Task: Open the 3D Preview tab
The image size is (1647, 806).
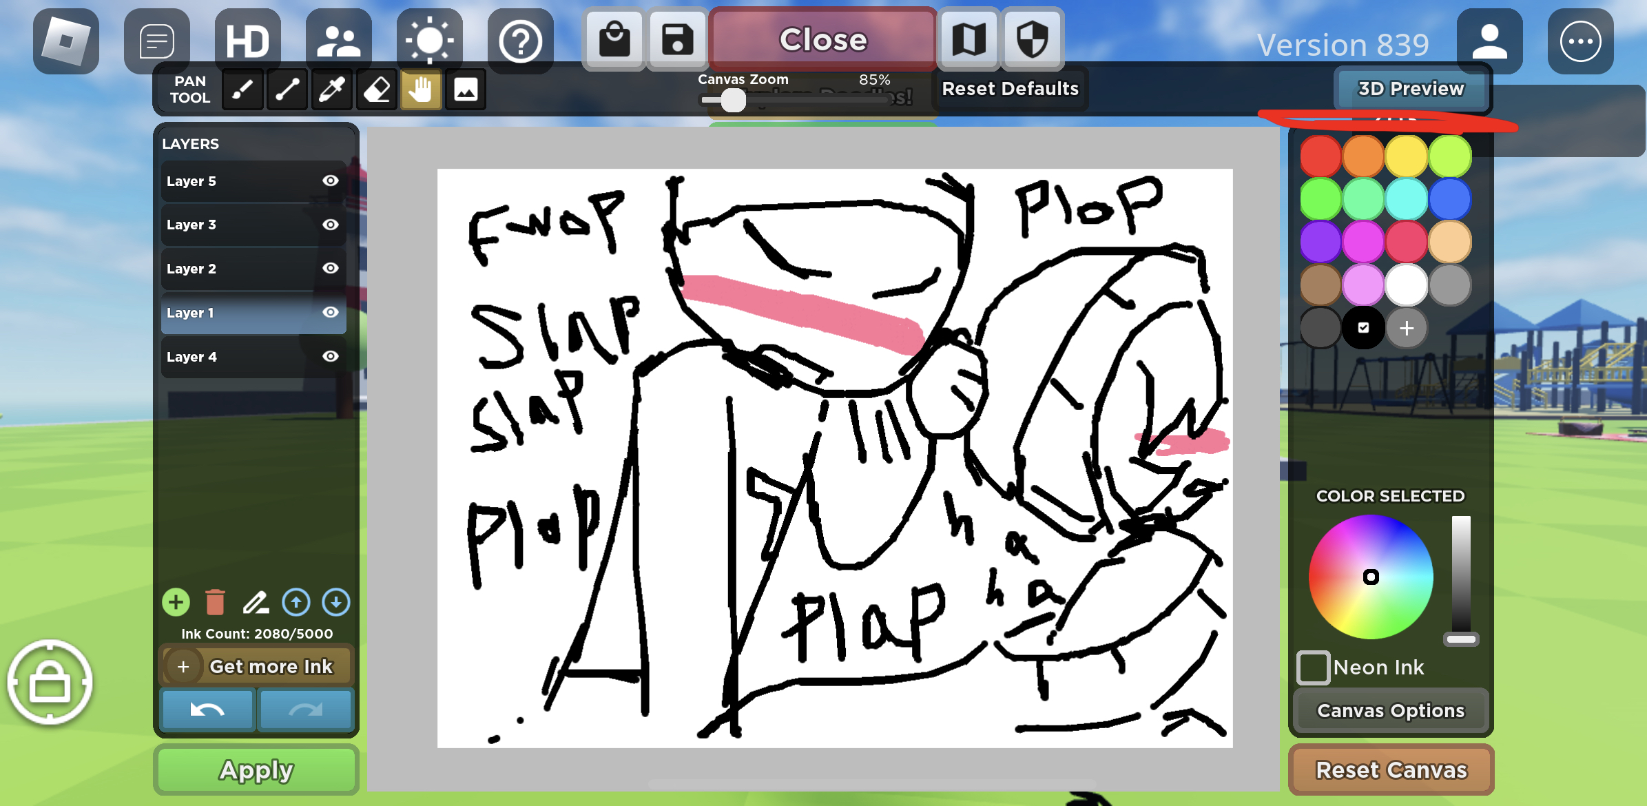Action: point(1410,89)
